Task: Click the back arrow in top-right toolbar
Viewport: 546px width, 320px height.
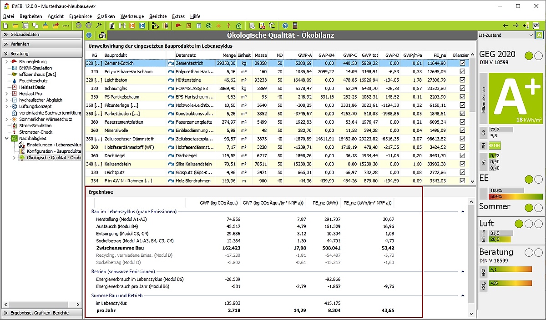Action: [x=506, y=25]
